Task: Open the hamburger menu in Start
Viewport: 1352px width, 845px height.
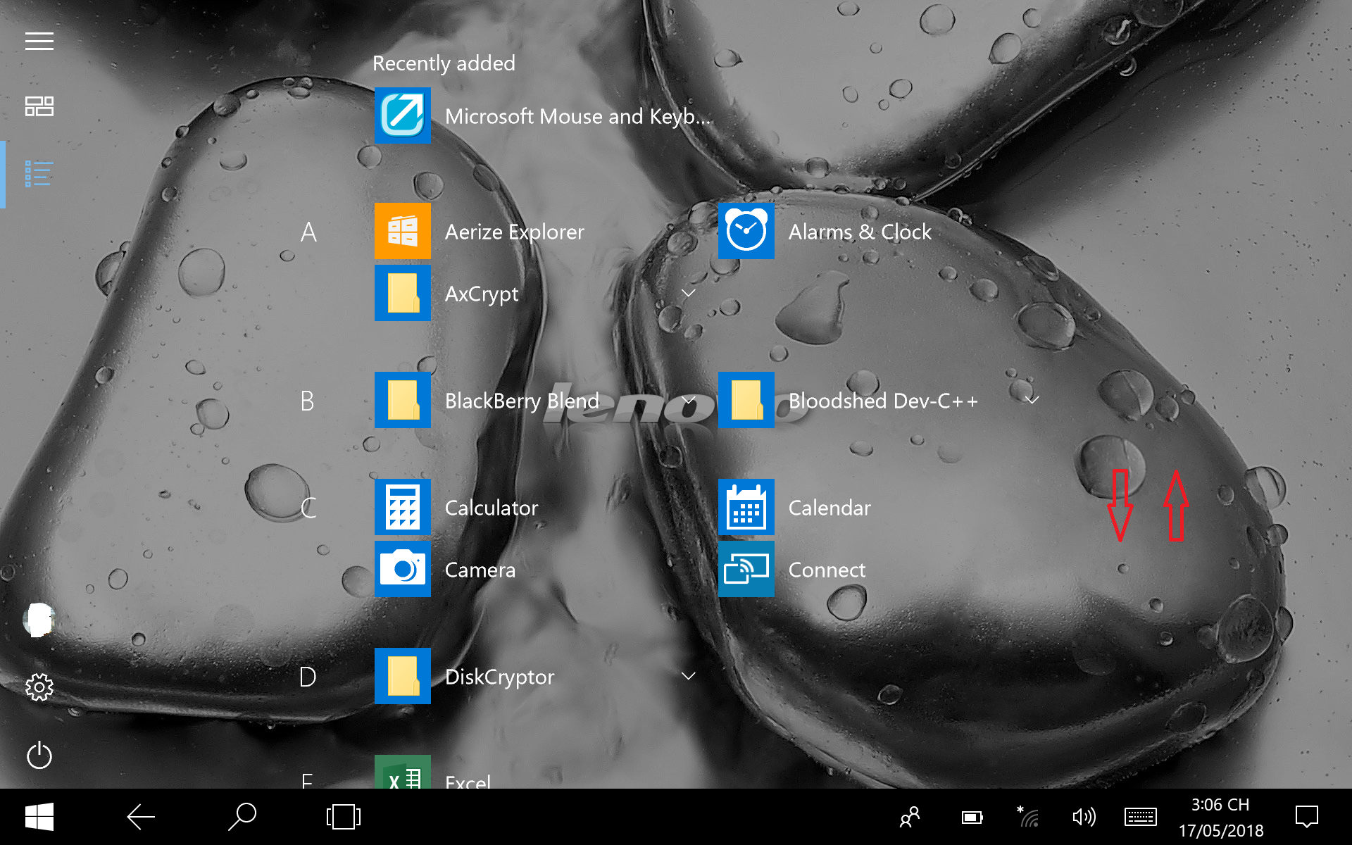Action: [x=39, y=42]
